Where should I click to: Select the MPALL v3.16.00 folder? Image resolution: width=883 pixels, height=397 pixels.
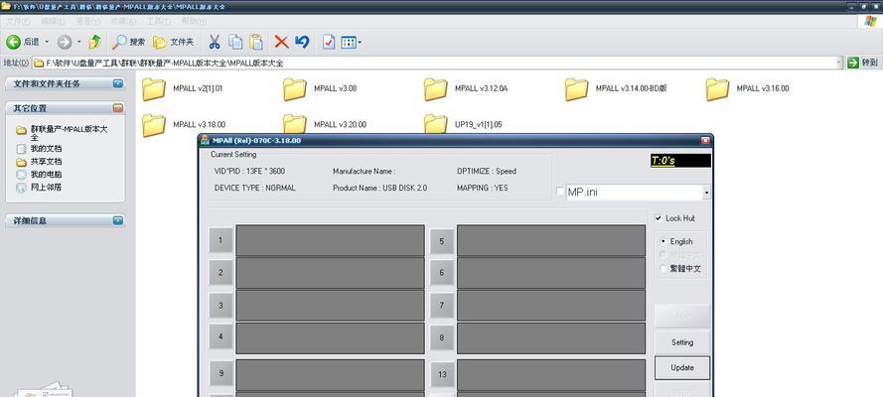747,89
